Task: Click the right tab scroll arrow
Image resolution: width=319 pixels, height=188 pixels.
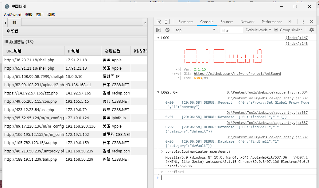Action: [145, 23]
